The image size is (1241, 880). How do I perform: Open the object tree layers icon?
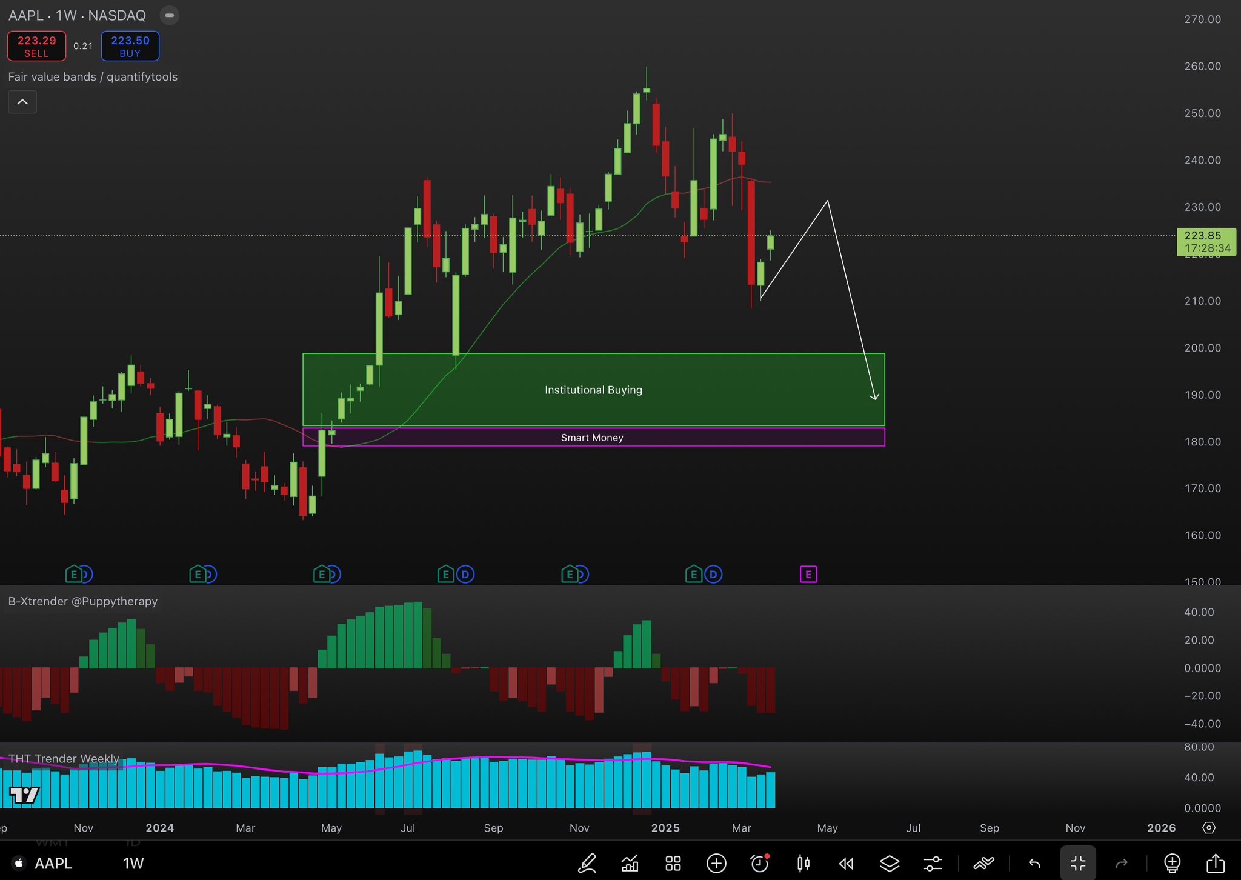pyautogui.click(x=890, y=863)
